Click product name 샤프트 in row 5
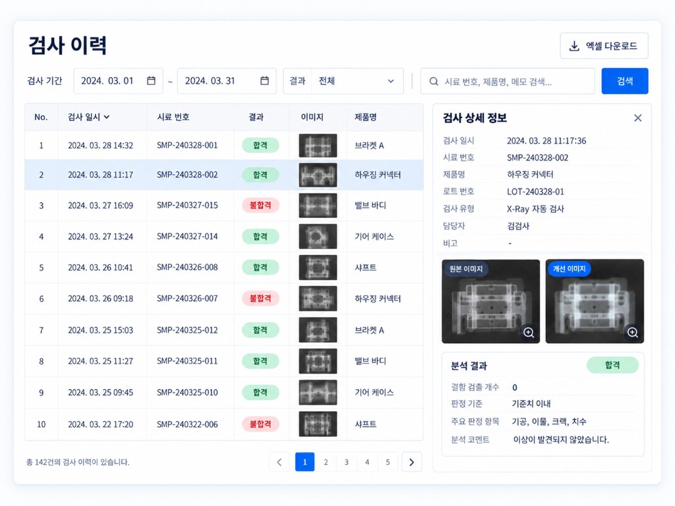The height and width of the screenshot is (506, 675). tap(365, 267)
